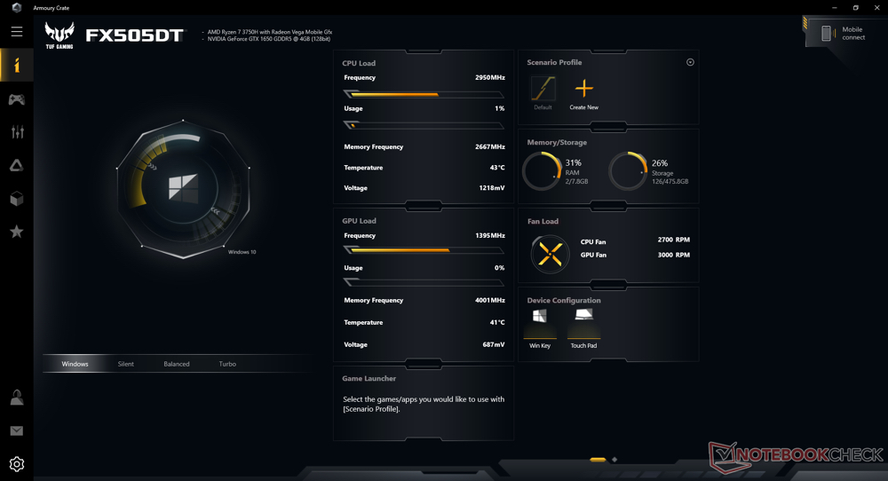Click the 1218mV CPU voltage value
Screen dimensions: 888x481
pos(492,188)
